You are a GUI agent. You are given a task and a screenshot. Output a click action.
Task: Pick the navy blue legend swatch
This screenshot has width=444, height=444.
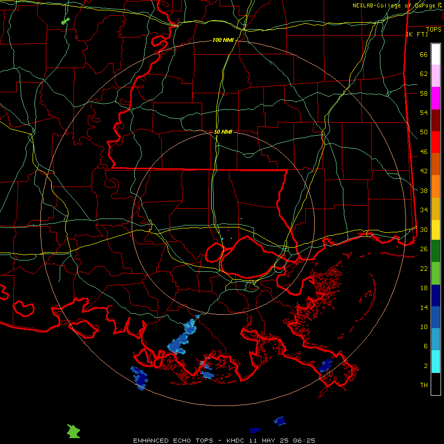tap(436, 296)
